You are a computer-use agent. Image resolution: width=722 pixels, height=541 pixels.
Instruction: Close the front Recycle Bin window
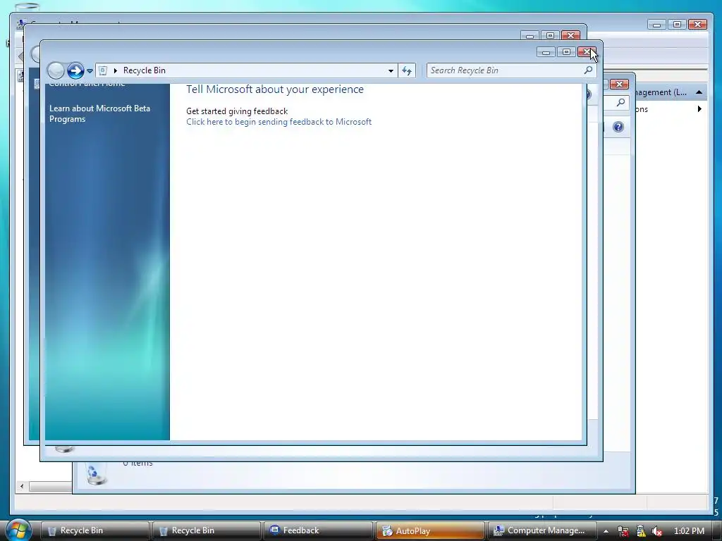pyautogui.click(x=587, y=52)
